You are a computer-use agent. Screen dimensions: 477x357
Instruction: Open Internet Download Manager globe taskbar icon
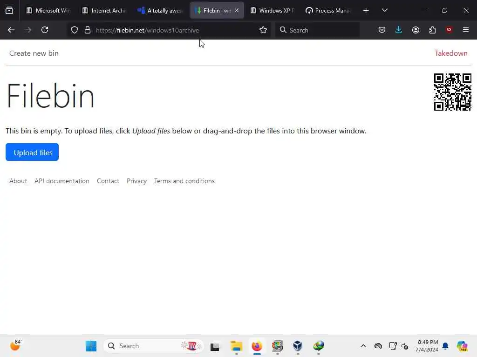[x=319, y=346]
